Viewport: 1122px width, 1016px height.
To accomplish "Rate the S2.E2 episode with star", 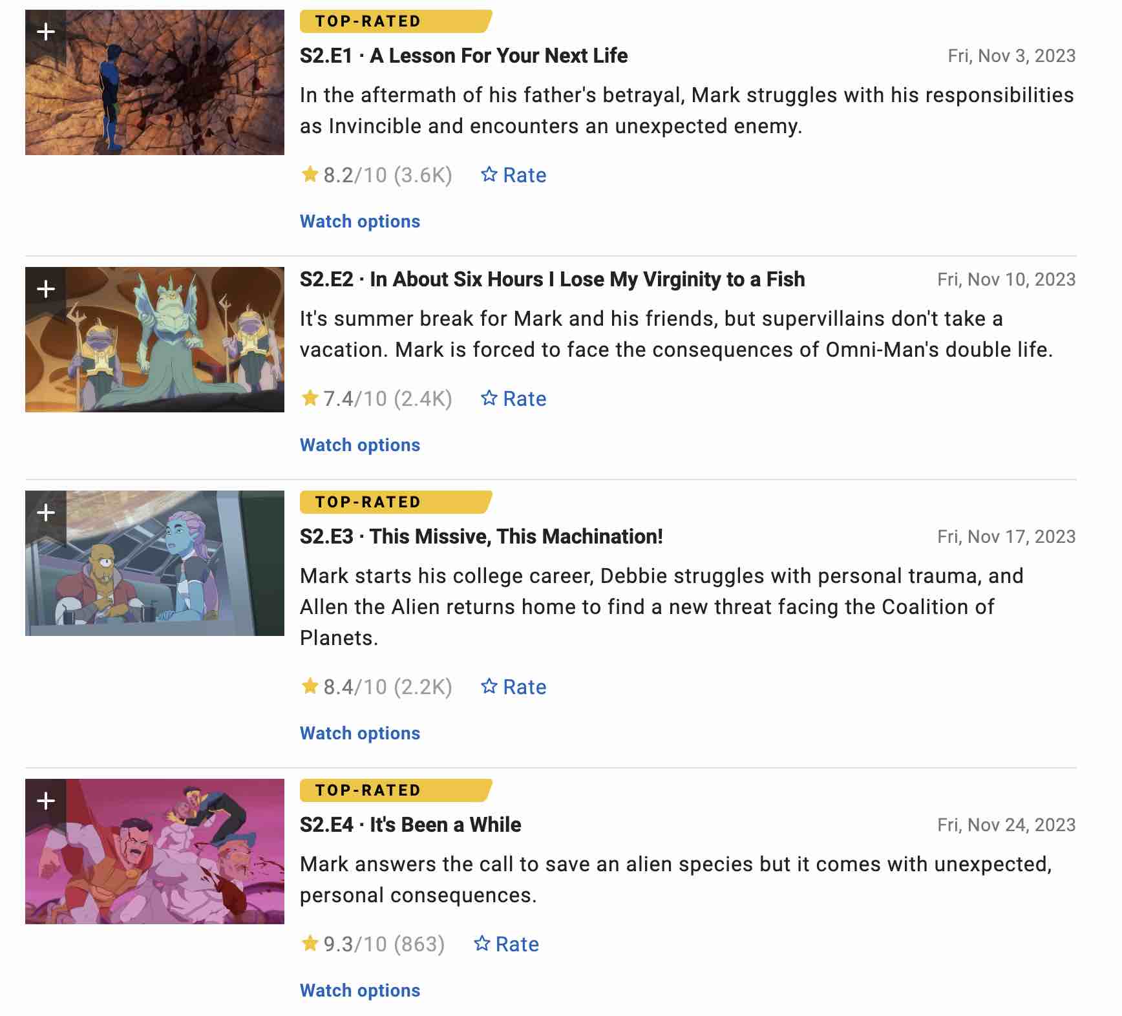I will 514,399.
